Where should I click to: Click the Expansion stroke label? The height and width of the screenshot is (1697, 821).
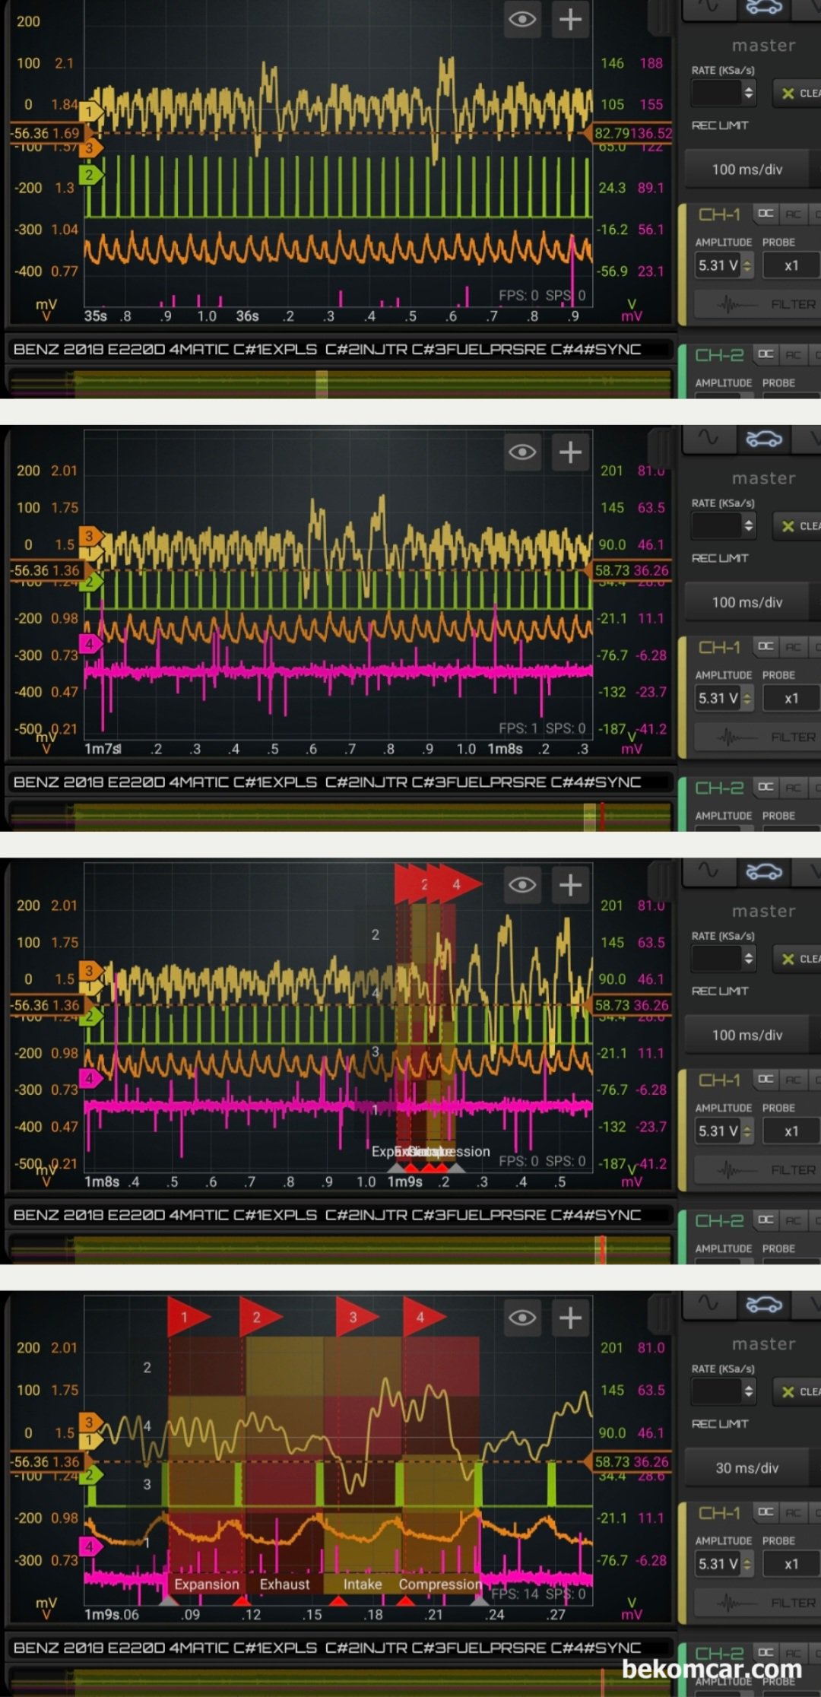point(207,1584)
